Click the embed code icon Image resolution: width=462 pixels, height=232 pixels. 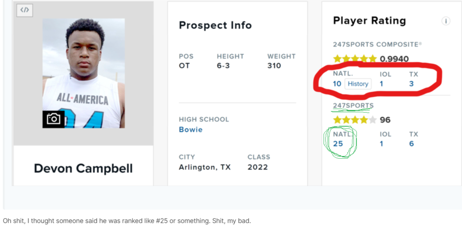(24, 10)
